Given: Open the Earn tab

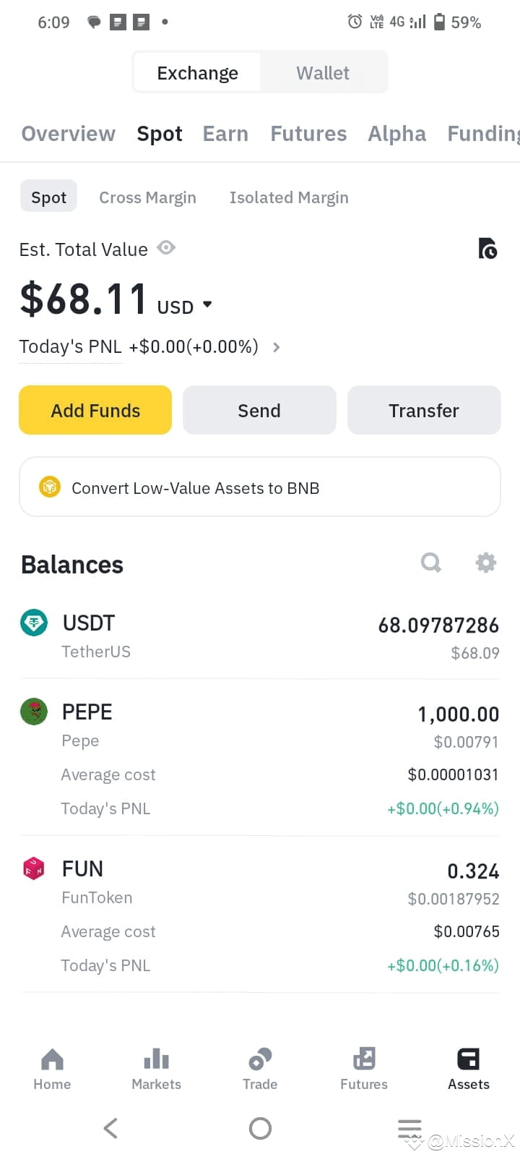Looking at the screenshot, I should click(x=225, y=134).
